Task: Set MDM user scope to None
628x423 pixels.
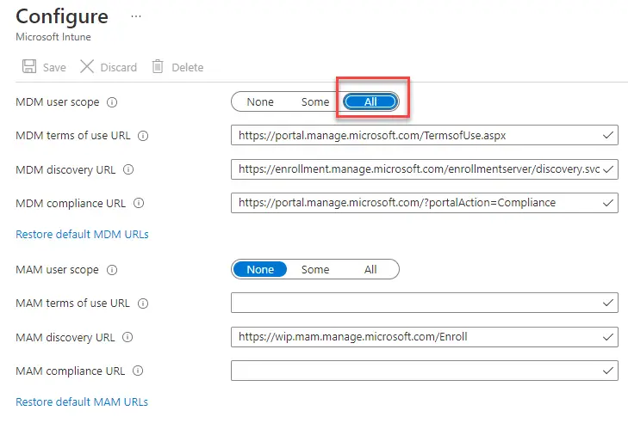Action: 260,102
